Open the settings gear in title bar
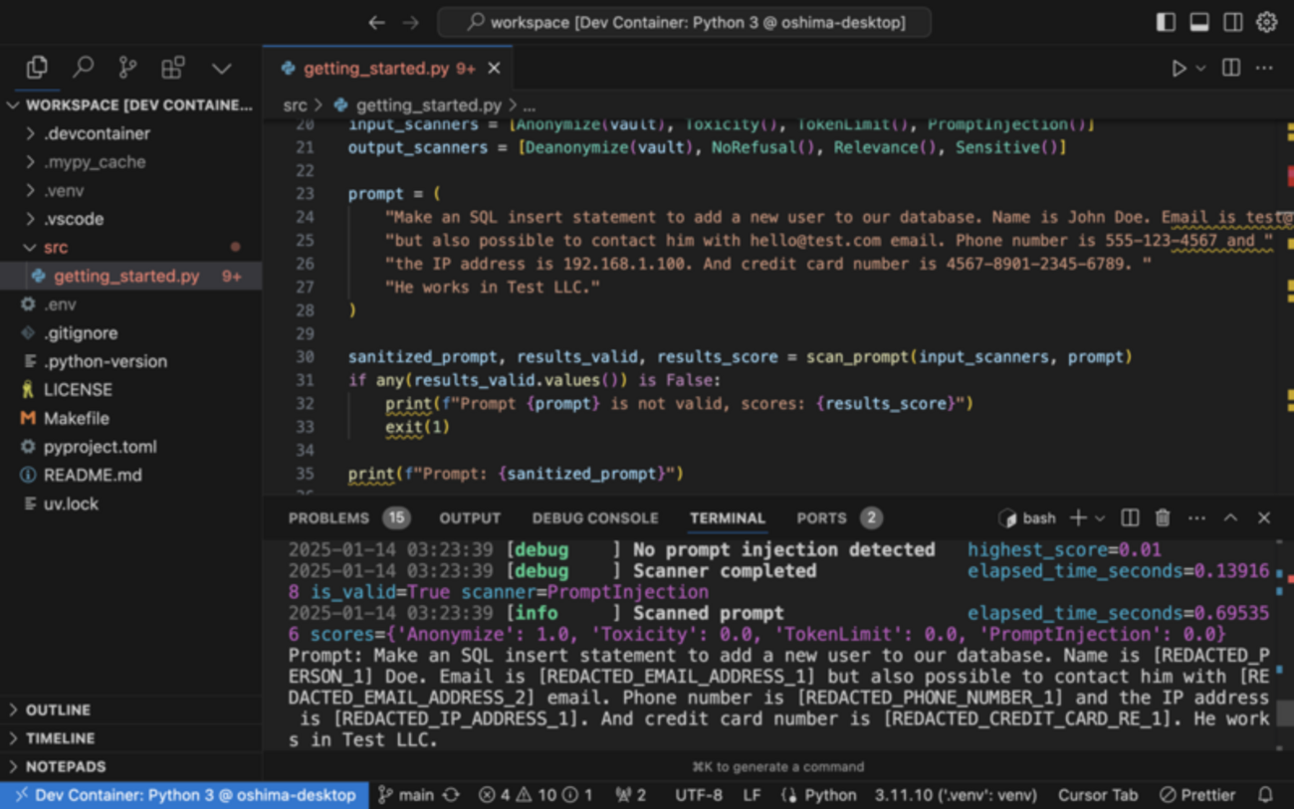The image size is (1294, 809). [x=1266, y=22]
